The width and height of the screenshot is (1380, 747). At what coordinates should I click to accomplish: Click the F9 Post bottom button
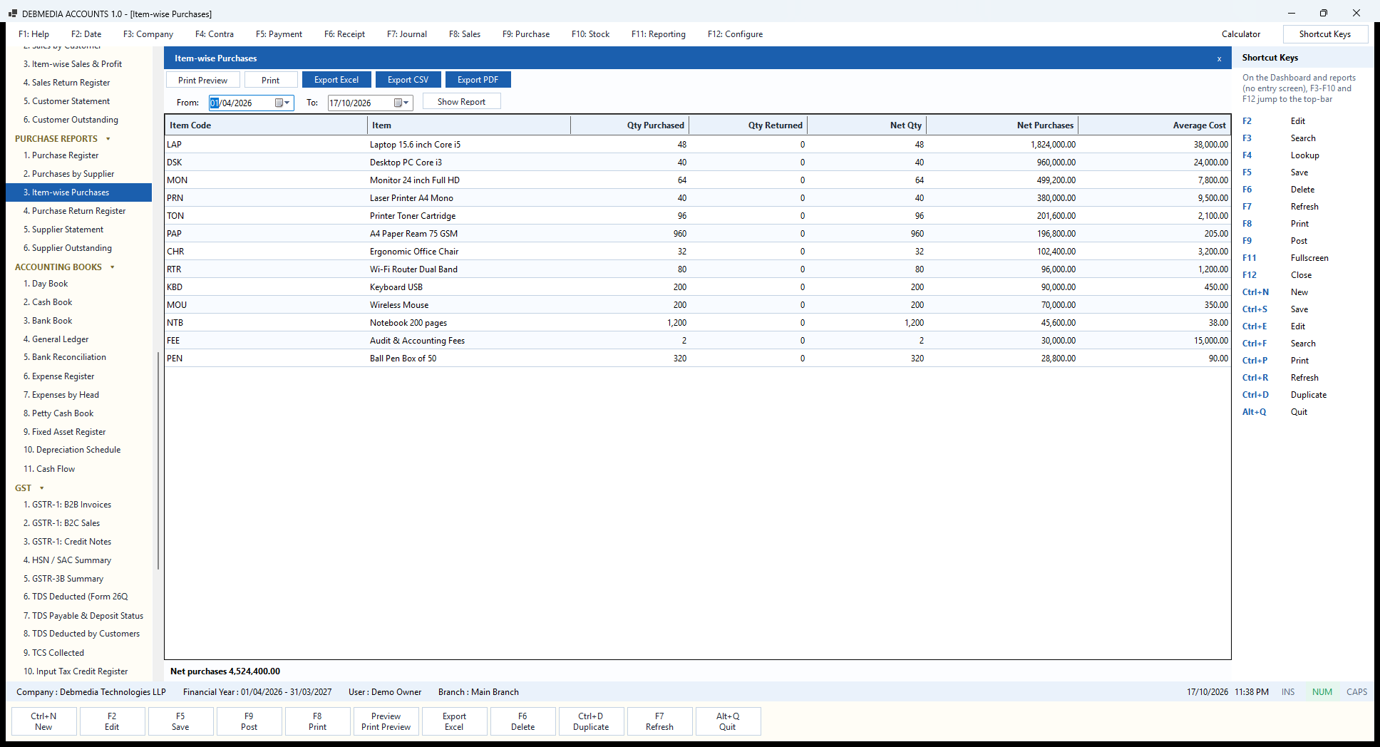coord(249,721)
